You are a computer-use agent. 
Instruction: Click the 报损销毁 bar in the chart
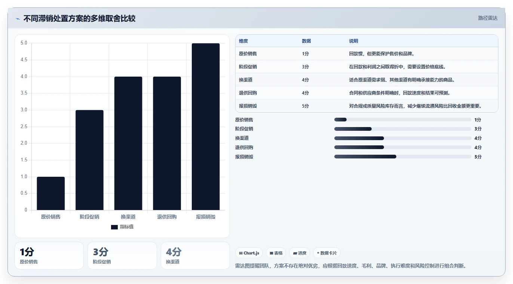[x=206, y=127]
